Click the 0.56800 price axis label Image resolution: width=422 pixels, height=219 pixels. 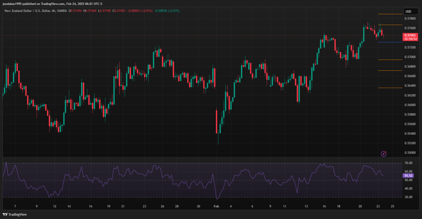pyautogui.click(x=410, y=67)
